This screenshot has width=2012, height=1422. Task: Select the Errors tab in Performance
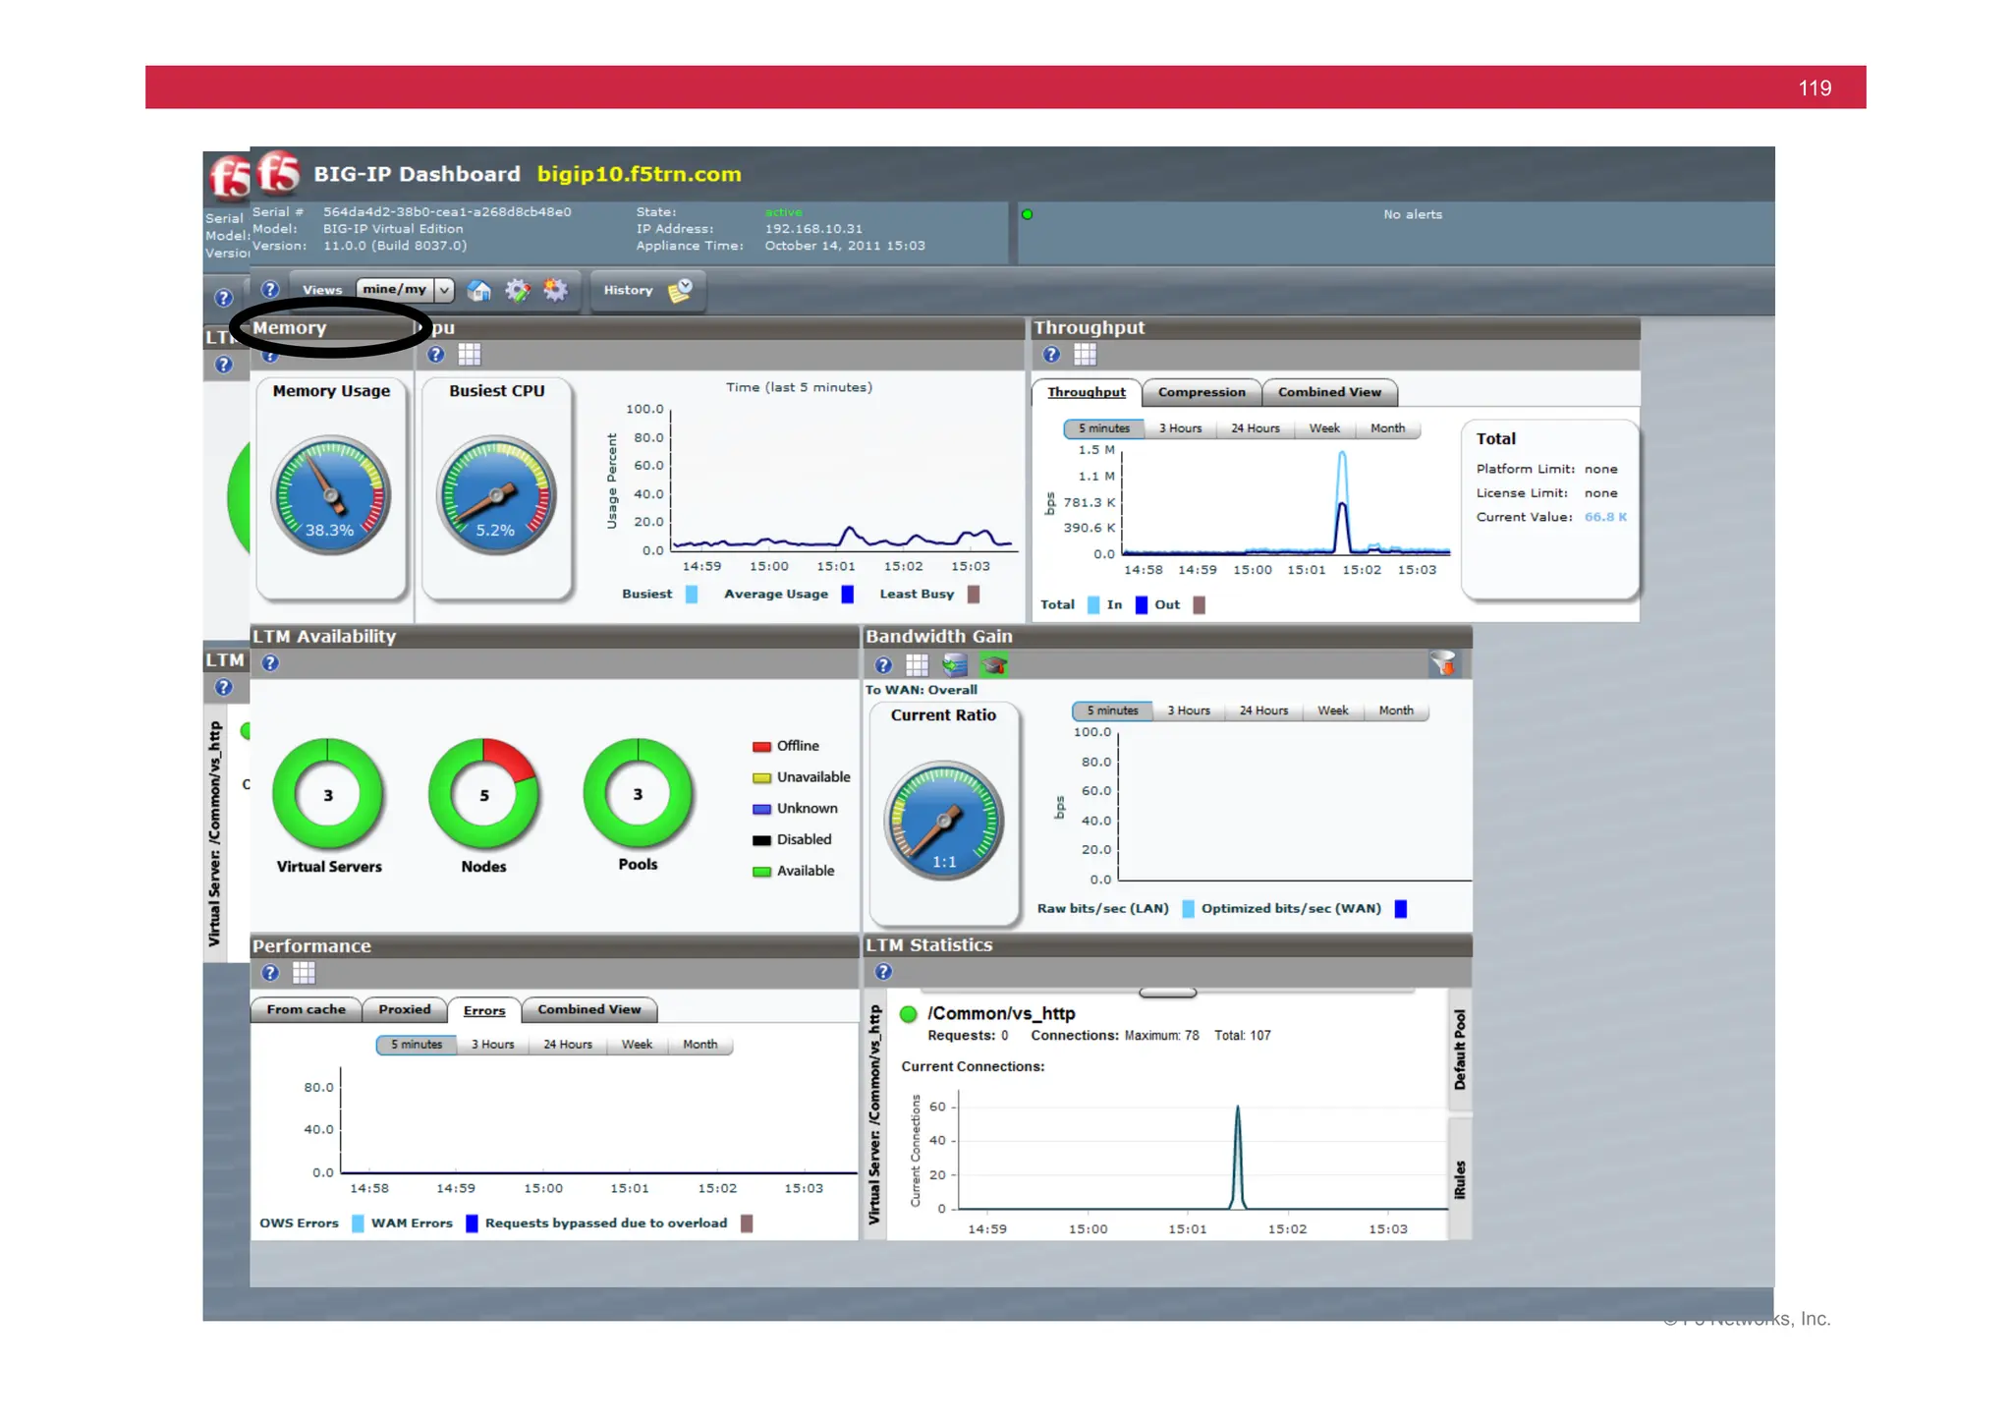[484, 1010]
